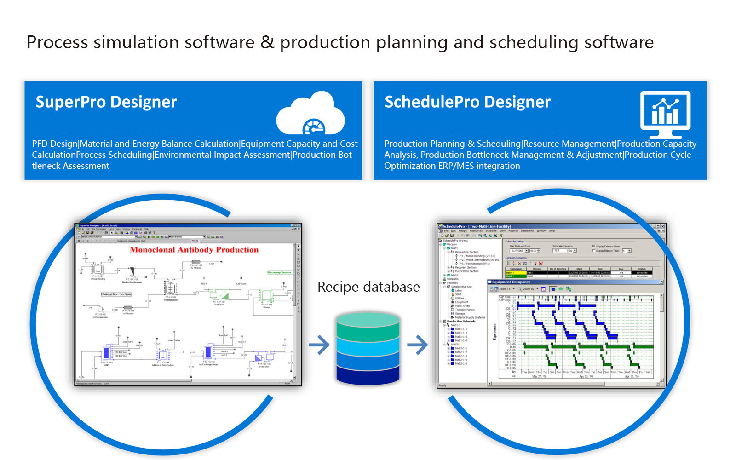Click the P-2 Media Sterilization unit

click(132, 271)
